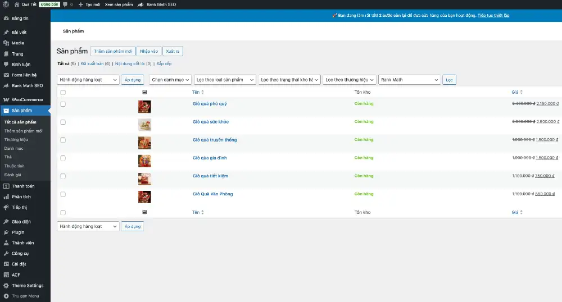
Task: Click the Trang pages icon
Action: [6, 54]
